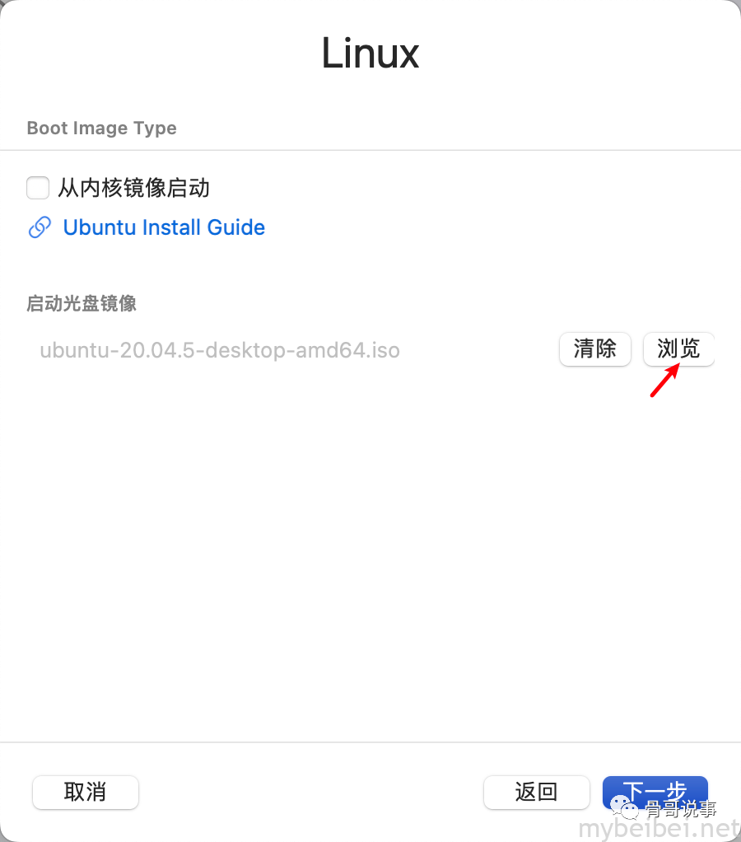Screen dimensions: 741x842
Task: Enable the 从内核镜像启动 checkbox
Action: point(38,188)
